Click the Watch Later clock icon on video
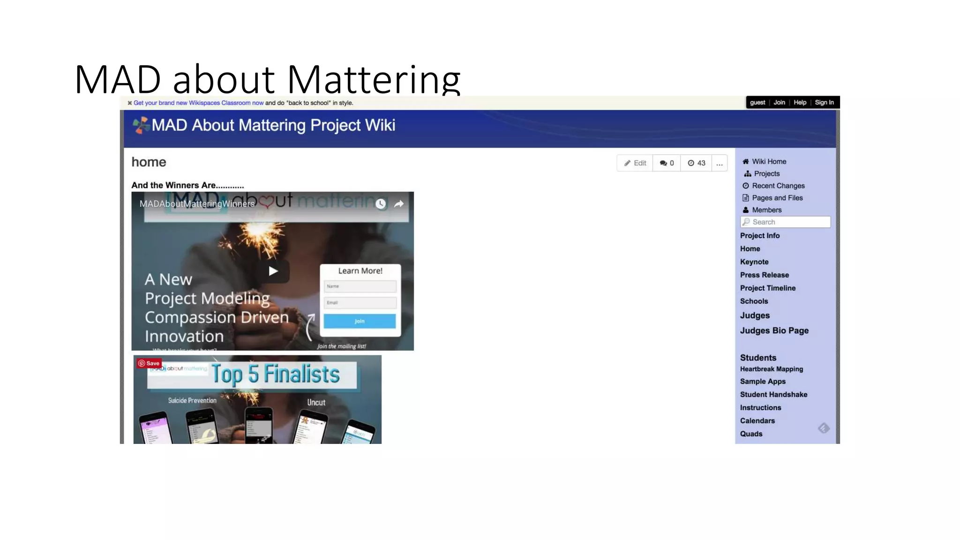This screenshot has height=540, width=960. [x=381, y=204]
